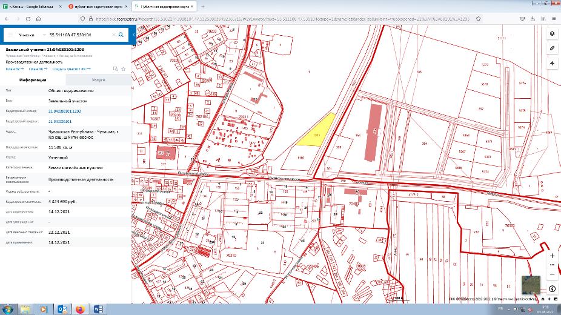Screen dimensions: 561x315
Task: Zoom out the map with minus button
Action: coord(552,273)
